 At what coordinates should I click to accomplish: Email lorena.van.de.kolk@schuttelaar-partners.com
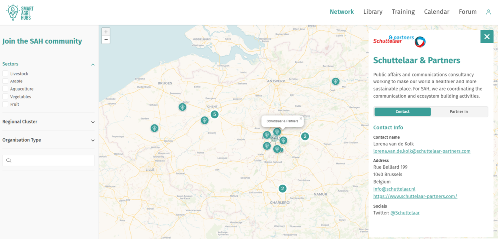pos(422,151)
